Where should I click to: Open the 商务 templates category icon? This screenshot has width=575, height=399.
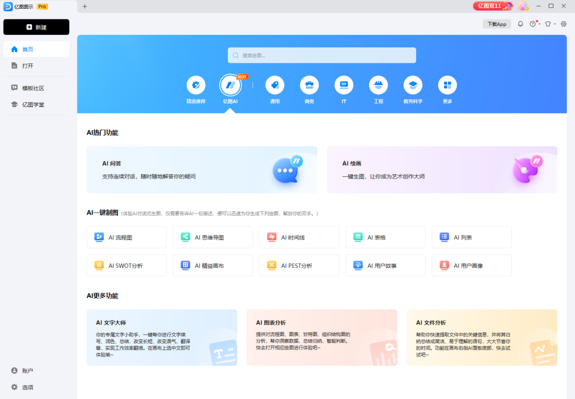tap(309, 85)
